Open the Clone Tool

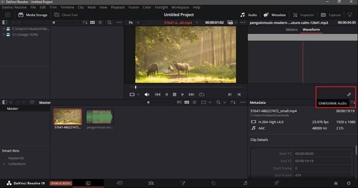click(x=66, y=15)
